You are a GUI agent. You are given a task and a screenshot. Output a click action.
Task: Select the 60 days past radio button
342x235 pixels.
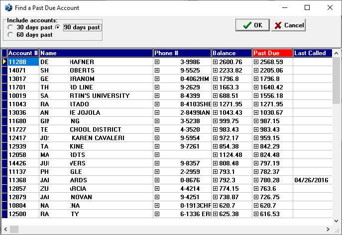[11, 35]
